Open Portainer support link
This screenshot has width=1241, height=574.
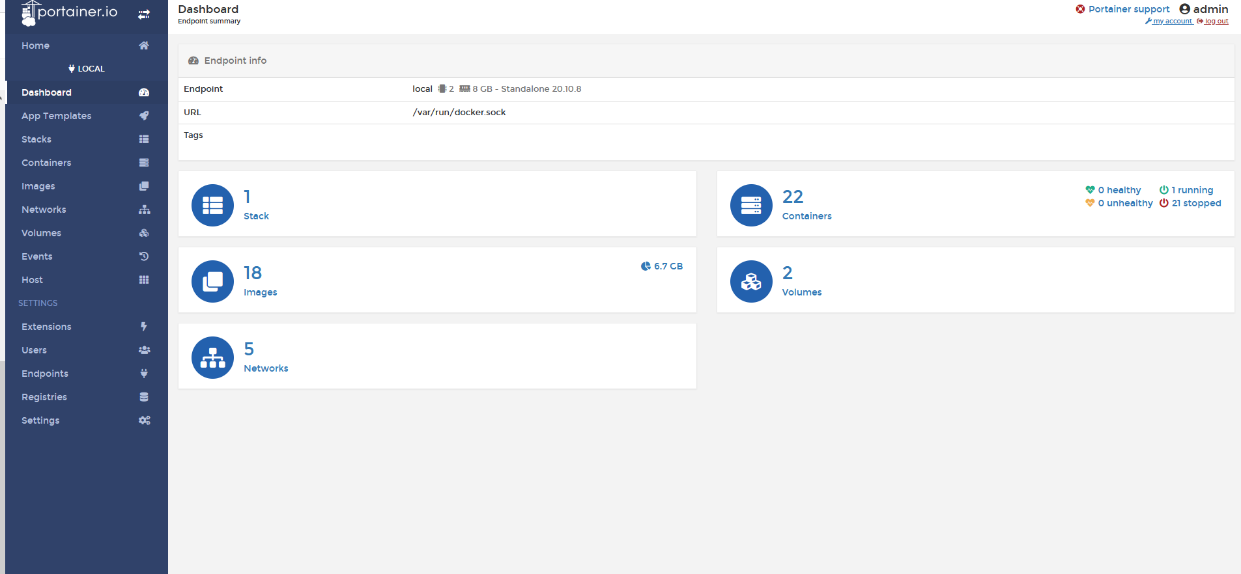click(x=1129, y=9)
